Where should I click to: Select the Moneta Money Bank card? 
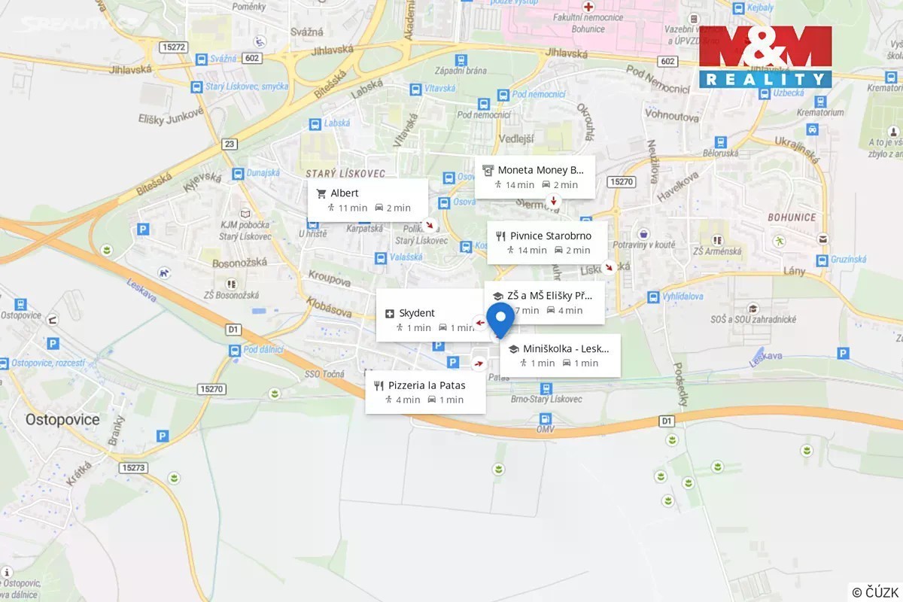point(537,177)
